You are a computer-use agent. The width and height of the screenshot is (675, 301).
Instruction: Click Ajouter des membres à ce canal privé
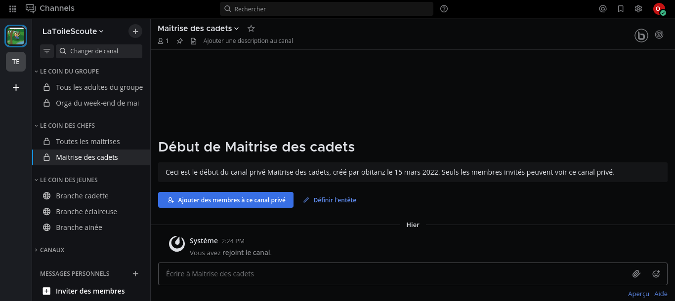pyautogui.click(x=226, y=200)
